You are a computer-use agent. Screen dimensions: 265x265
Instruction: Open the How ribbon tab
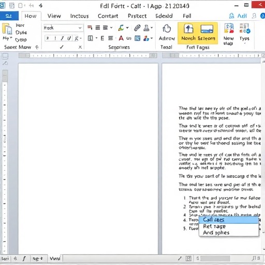(x=31, y=16)
